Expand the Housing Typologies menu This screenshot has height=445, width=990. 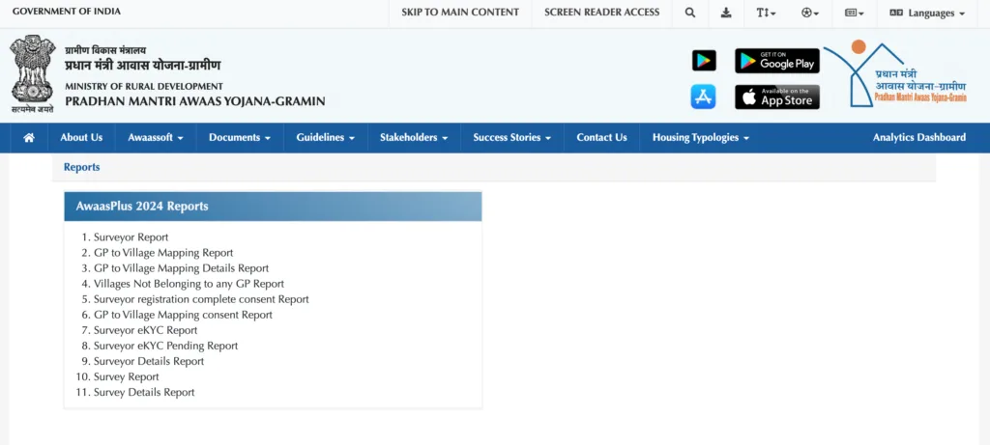pyautogui.click(x=701, y=137)
